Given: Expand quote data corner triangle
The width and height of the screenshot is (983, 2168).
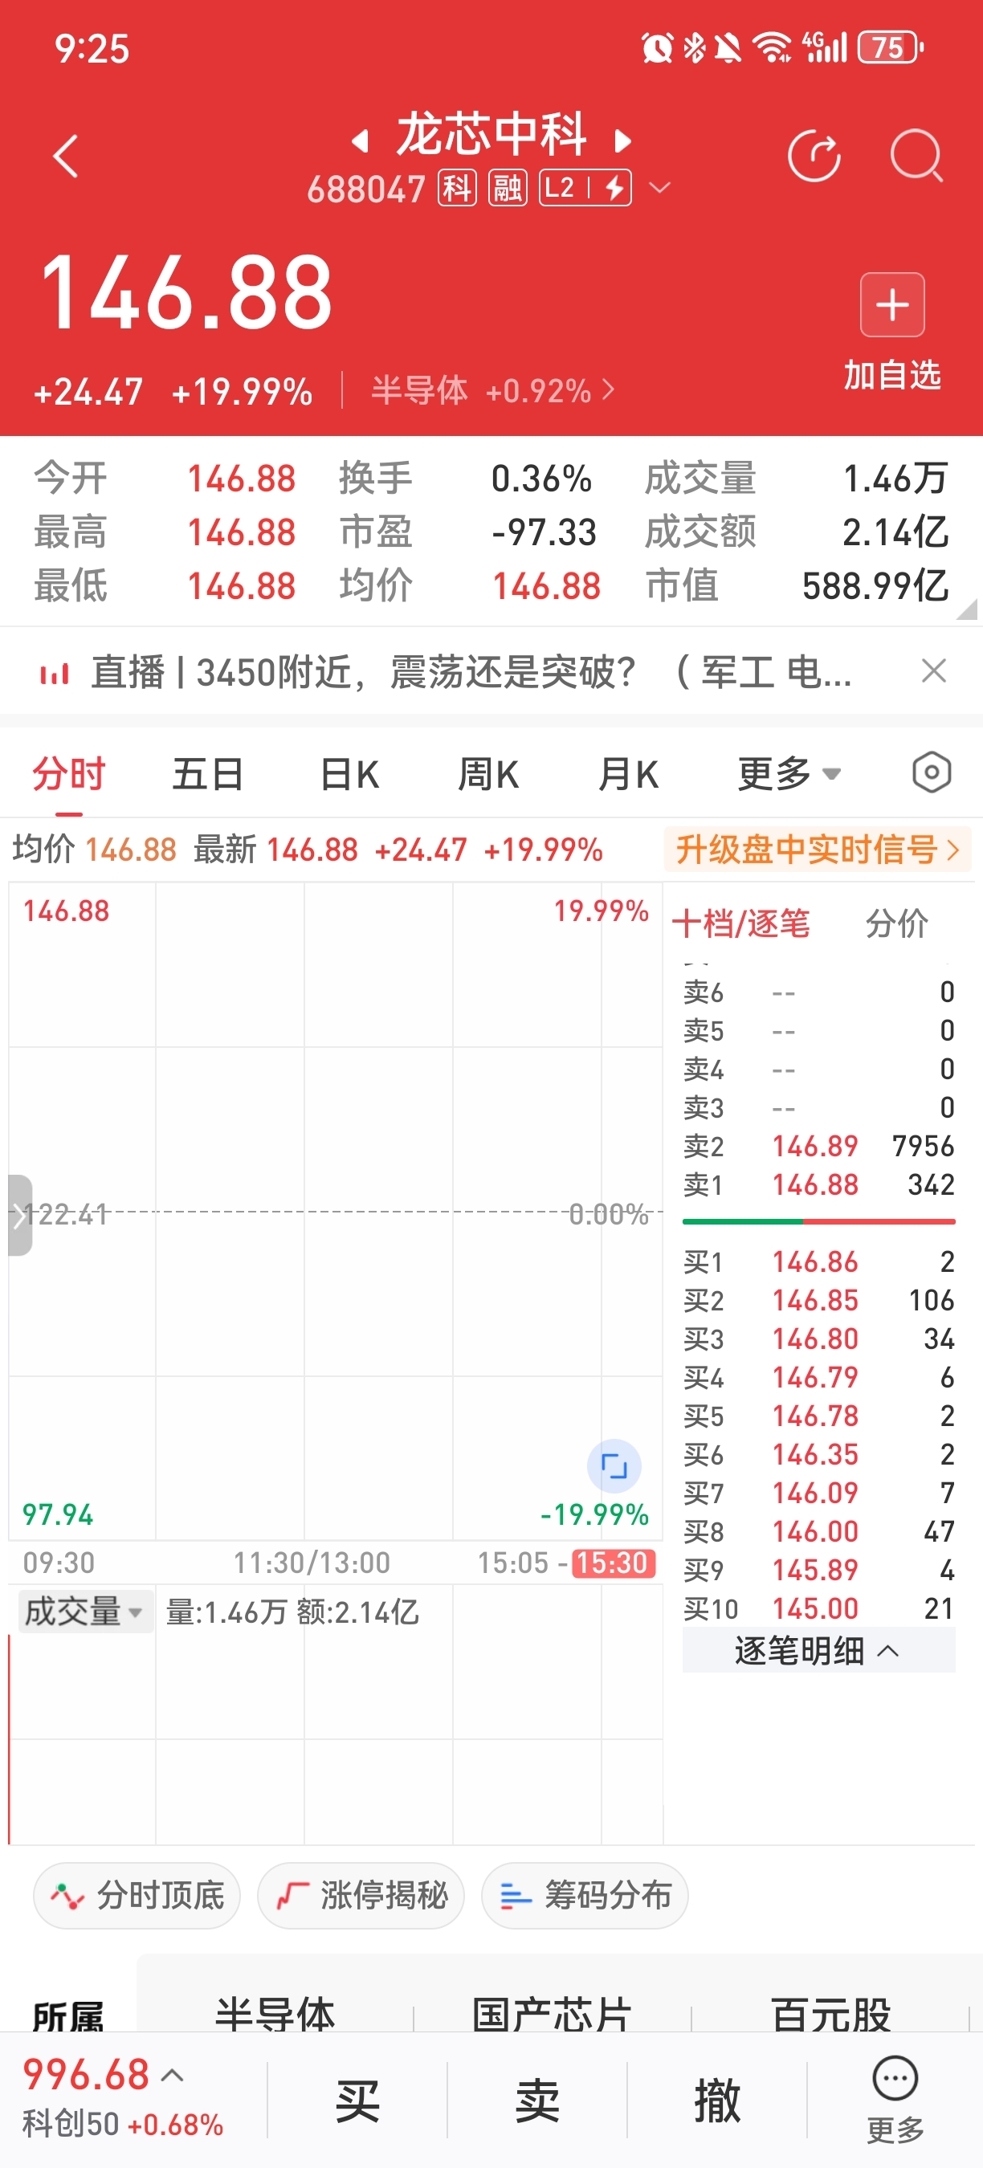Looking at the screenshot, I should [967, 609].
